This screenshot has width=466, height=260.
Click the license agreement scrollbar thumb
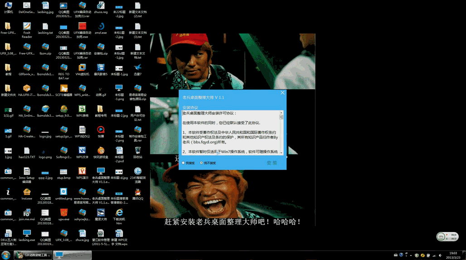[x=281, y=117]
